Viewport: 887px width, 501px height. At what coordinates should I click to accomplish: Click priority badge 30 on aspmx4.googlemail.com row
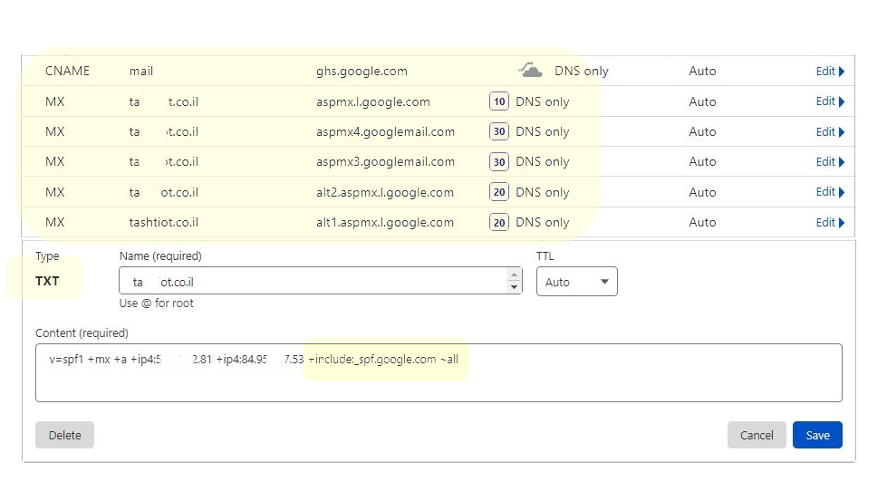(498, 131)
